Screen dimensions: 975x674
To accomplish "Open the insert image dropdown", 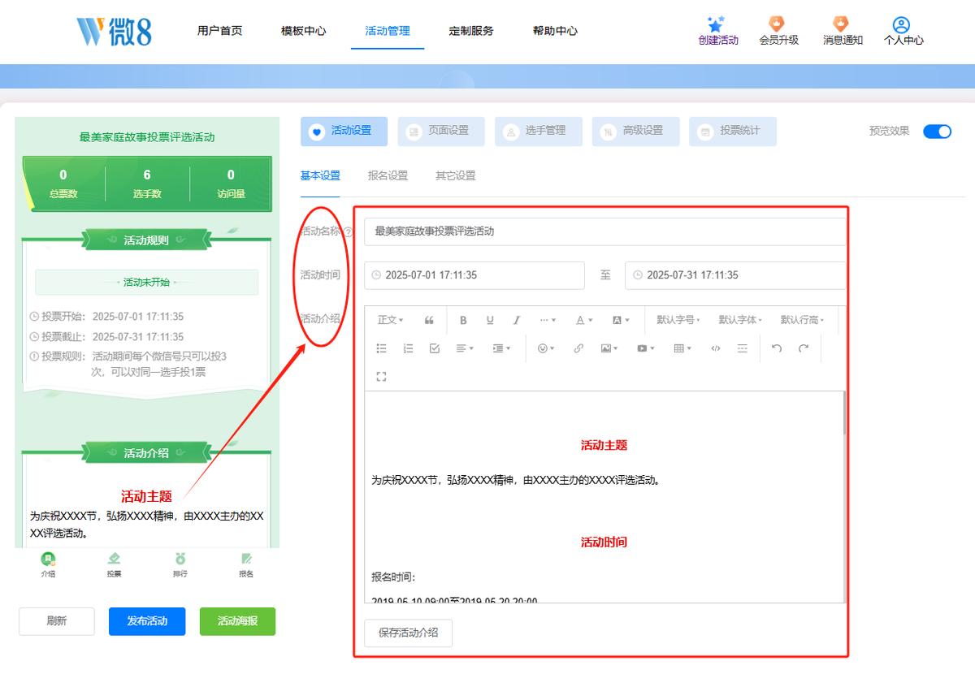I will [609, 348].
